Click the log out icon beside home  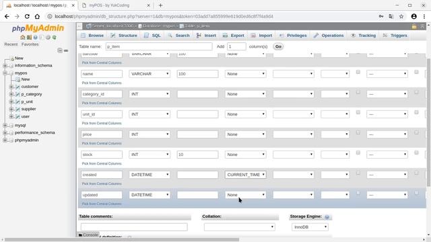coord(29,38)
